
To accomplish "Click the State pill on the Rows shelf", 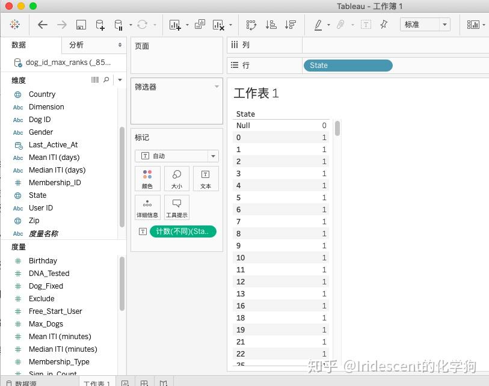I will (348, 65).
